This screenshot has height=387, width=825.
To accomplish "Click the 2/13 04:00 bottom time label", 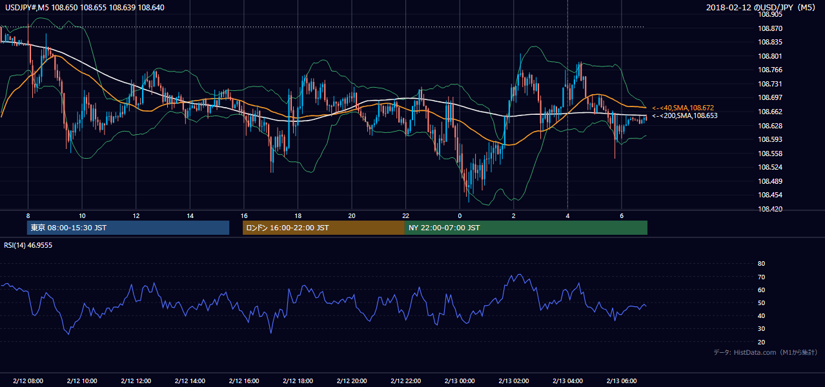I will pos(567,381).
